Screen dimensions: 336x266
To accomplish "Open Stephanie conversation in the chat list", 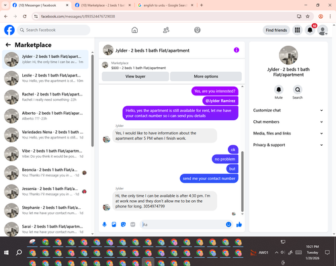I will point(45,210).
